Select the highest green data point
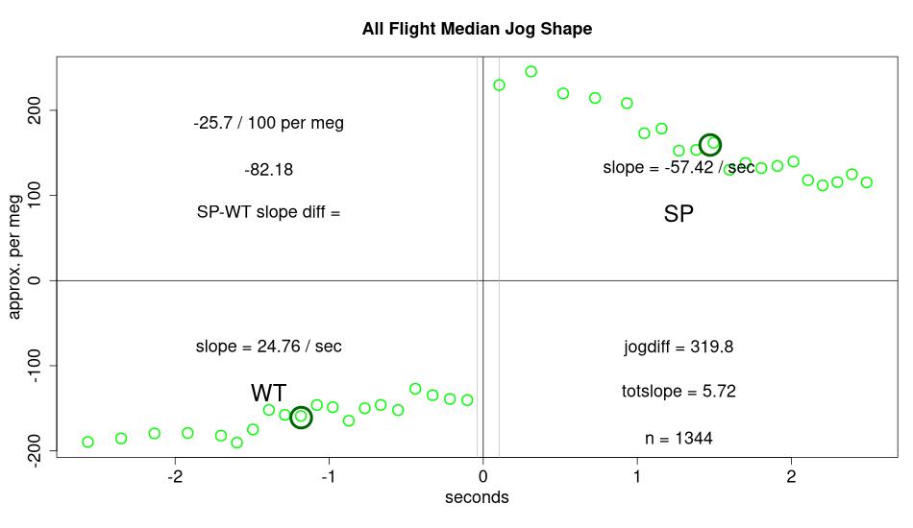The height and width of the screenshot is (528, 913). coord(531,72)
